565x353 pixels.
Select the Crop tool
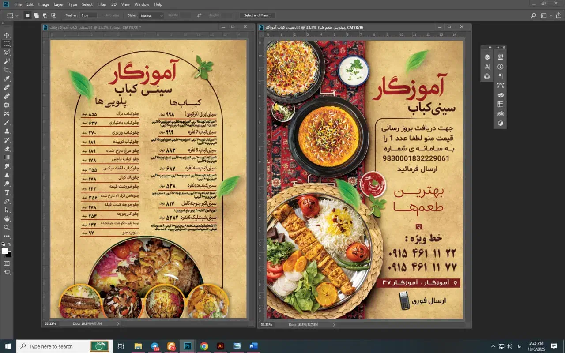click(x=7, y=70)
